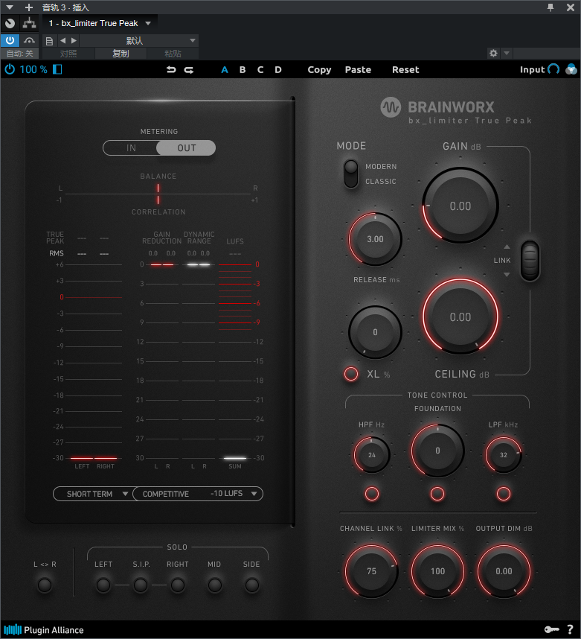This screenshot has width=581, height=639.
Task: Click the Input meter ring icon
Action: 553,69
